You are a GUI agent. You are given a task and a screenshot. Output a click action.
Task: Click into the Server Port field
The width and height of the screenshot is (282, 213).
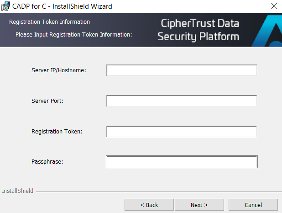click(182, 101)
